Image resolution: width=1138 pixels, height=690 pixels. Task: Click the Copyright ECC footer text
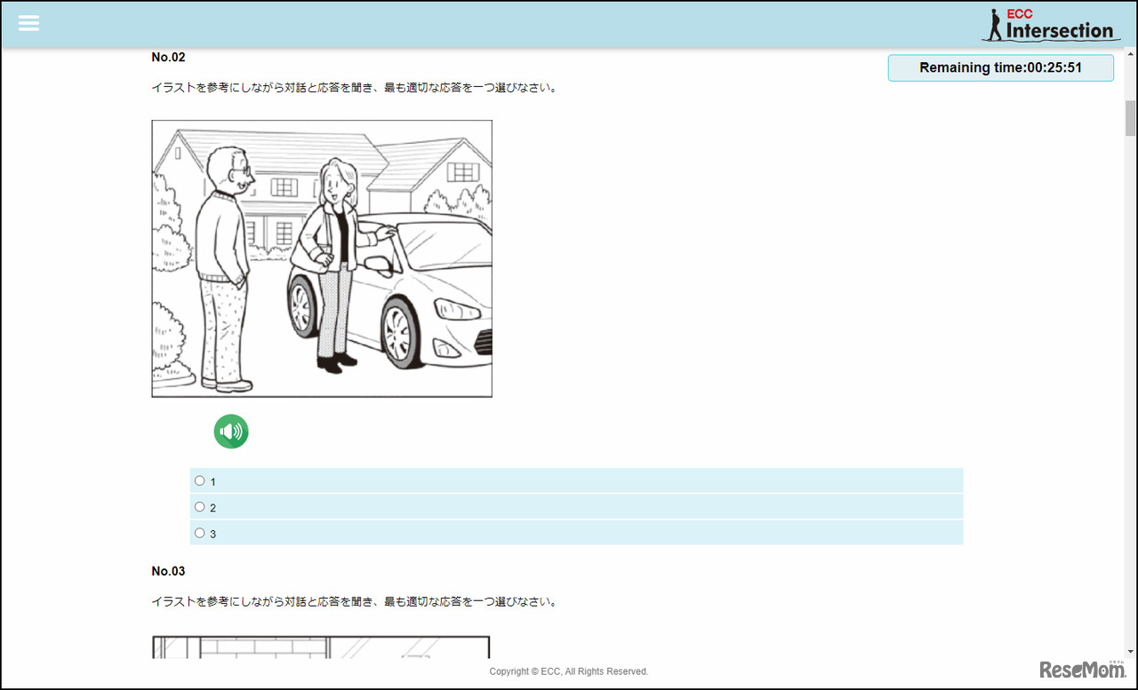click(569, 671)
